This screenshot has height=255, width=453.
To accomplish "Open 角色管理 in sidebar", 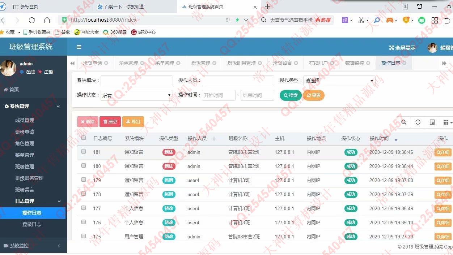I will (25, 143).
